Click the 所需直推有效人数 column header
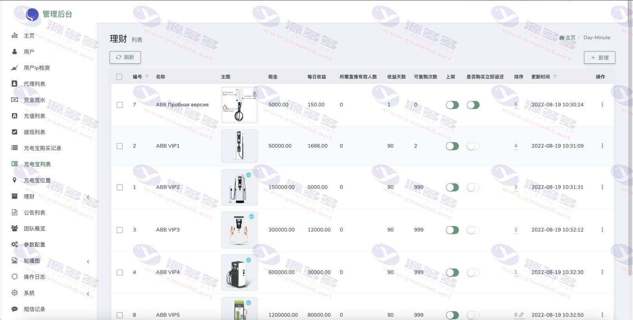This screenshot has height=320, width=633. pos(358,77)
